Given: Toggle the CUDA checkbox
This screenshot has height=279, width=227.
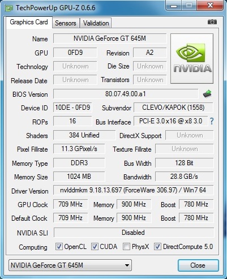Looking at the screenshot, I should (95, 246).
